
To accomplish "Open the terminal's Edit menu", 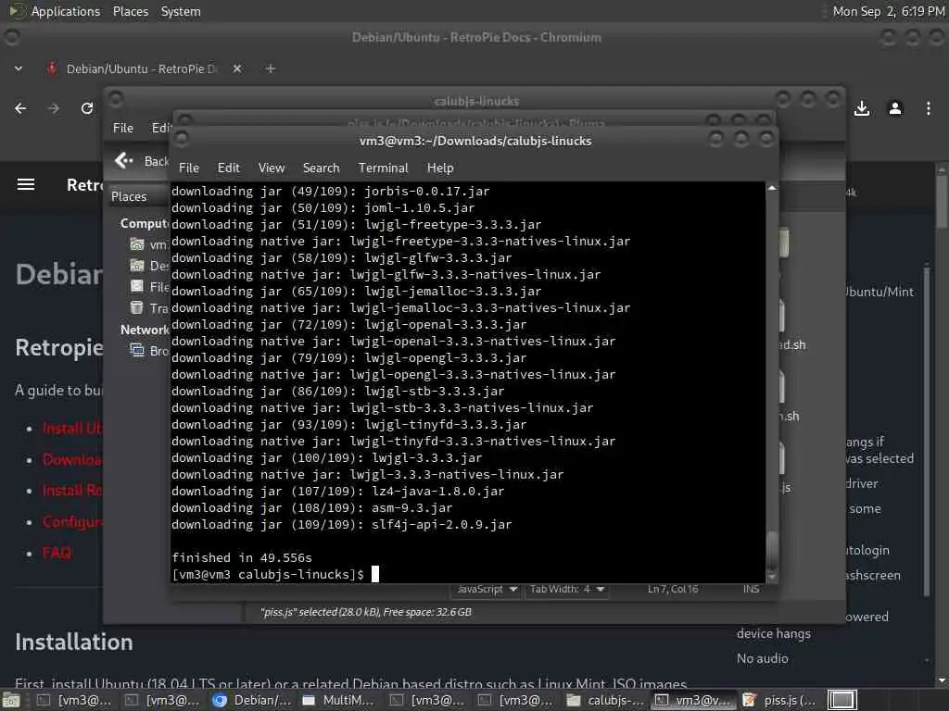I will click(228, 168).
